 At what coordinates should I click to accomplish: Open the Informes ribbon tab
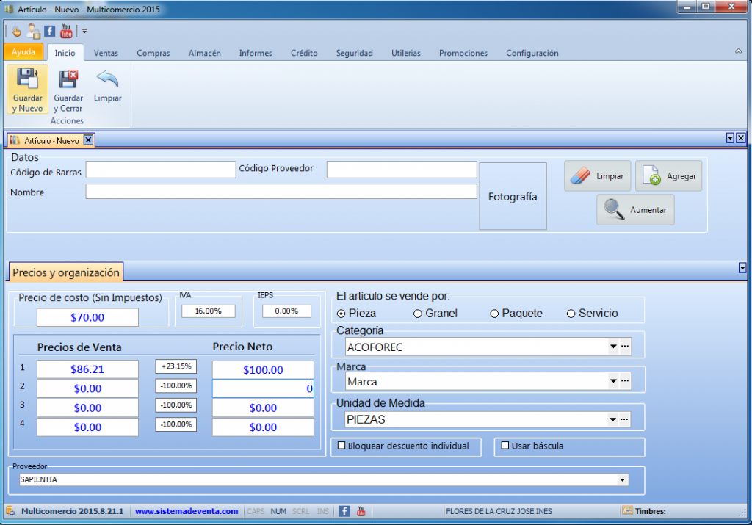click(256, 53)
